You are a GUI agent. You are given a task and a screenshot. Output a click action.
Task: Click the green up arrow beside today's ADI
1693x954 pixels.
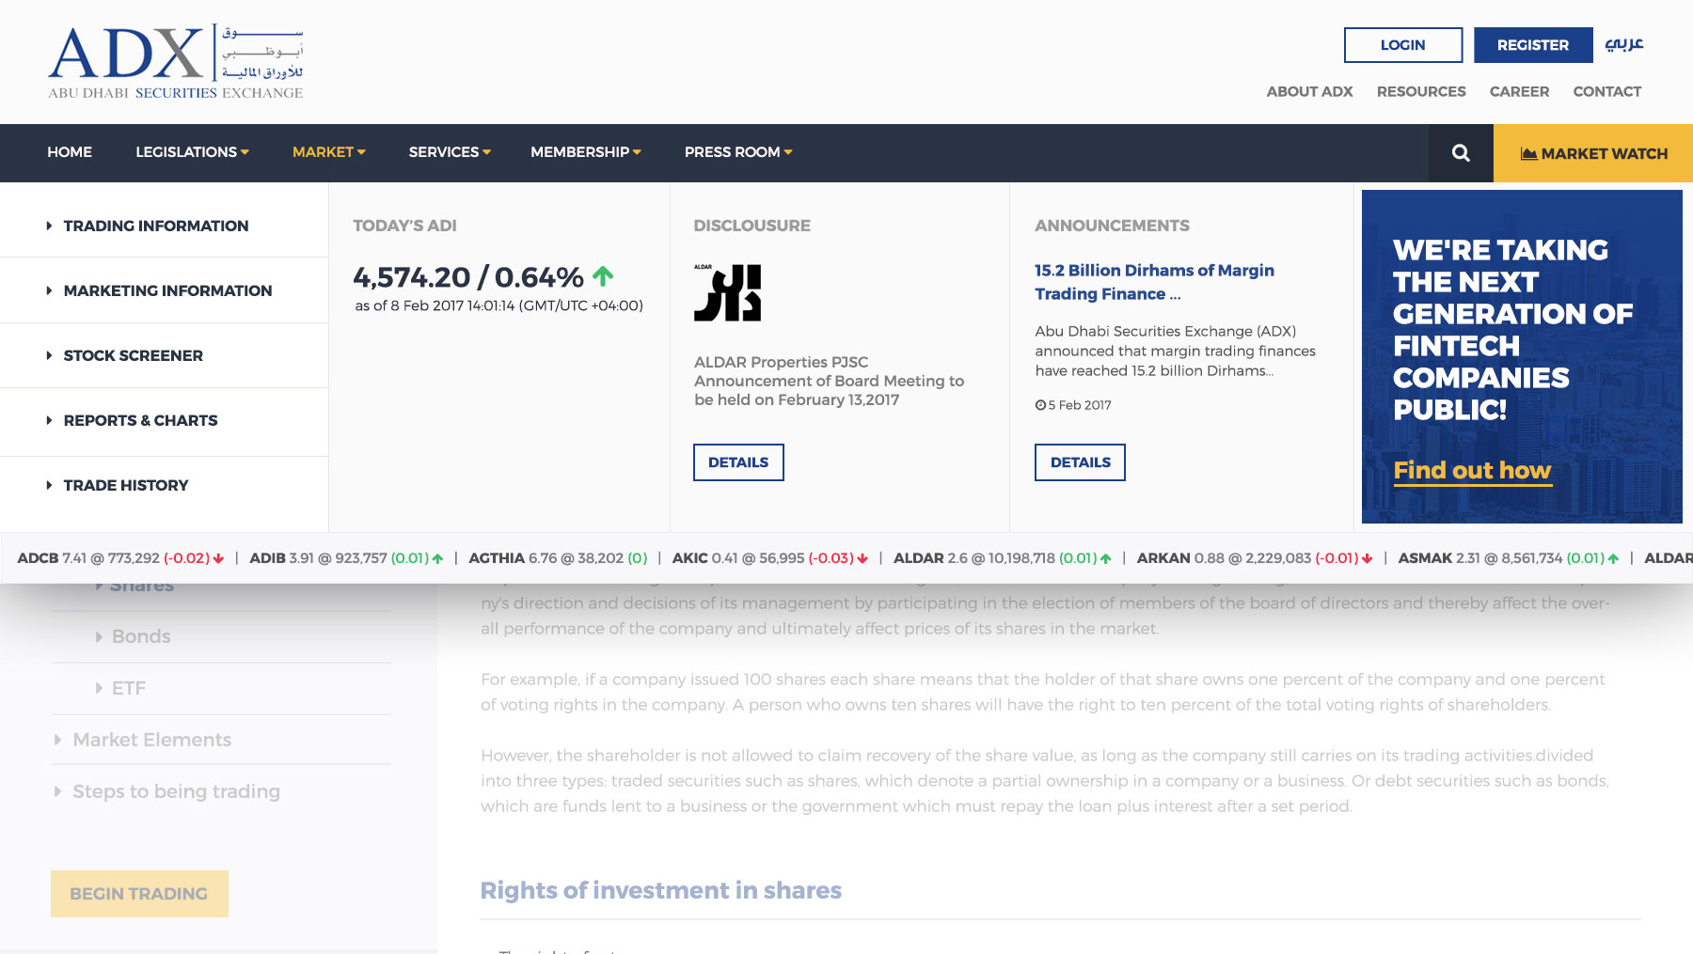pos(603,276)
